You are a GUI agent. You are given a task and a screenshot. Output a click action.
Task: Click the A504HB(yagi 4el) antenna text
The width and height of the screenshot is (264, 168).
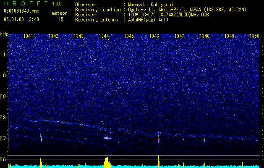(x=148, y=20)
